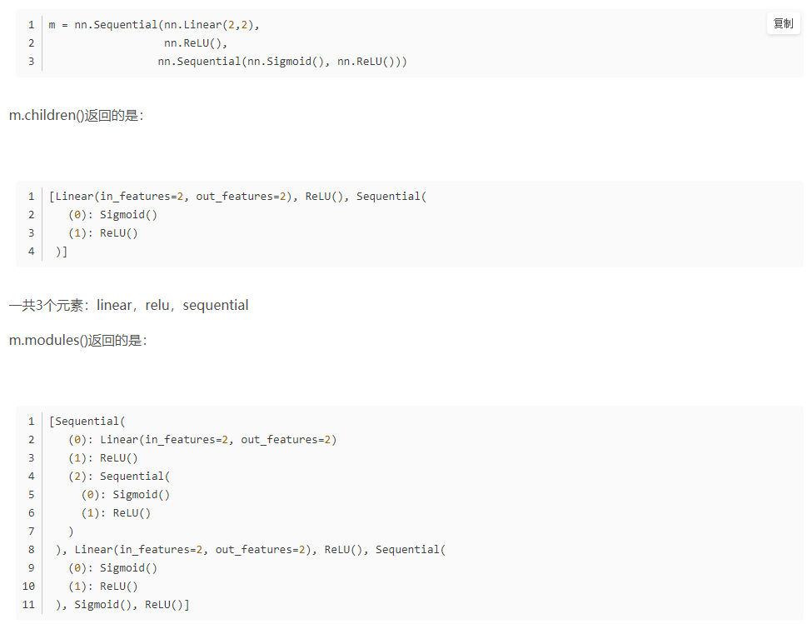Click the final '), Sigmoid(), ReLU()]' line

coord(122,604)
